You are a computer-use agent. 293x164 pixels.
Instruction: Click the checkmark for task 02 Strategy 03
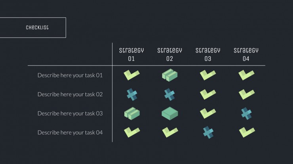pos(208,94)
